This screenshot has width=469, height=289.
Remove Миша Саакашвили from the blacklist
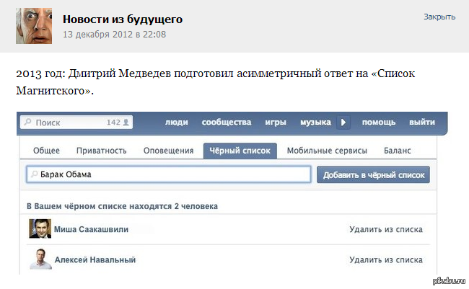385,229
